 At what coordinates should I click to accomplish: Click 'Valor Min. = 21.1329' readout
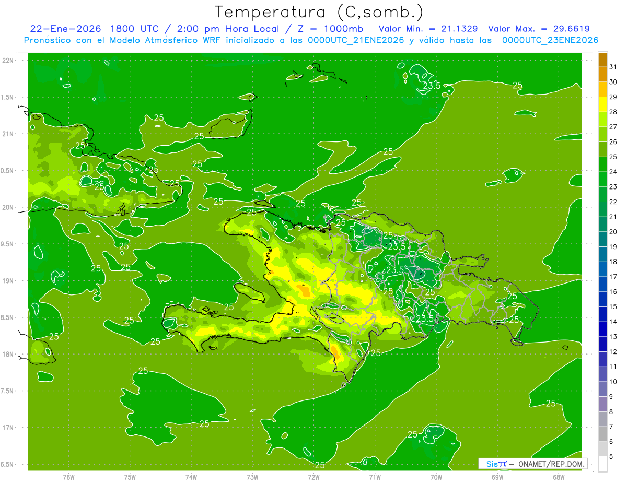[428, 29]
